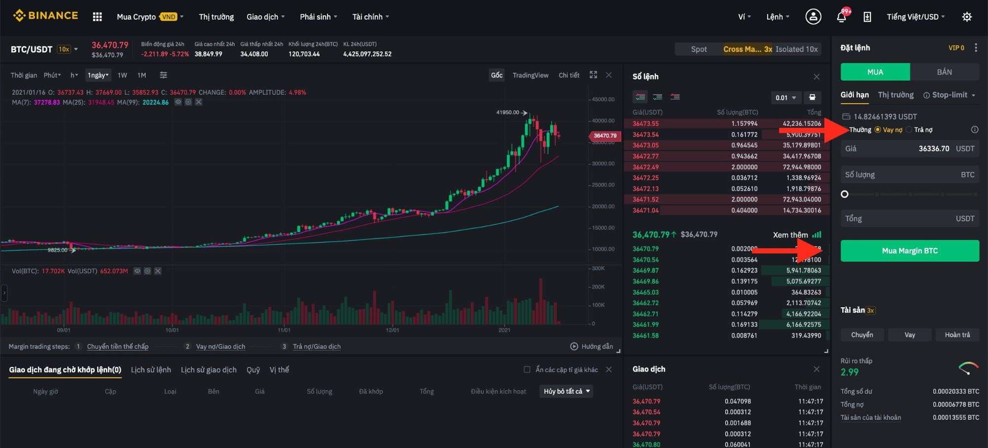Screen dimensions: 988x448
Task: Click the Mua Margin BTC button
Action: coord(909,251)
